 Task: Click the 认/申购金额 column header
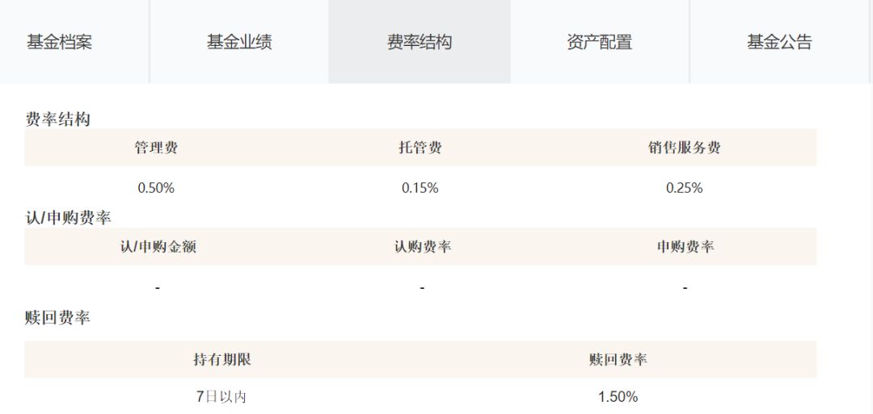[x=158, y=247]
